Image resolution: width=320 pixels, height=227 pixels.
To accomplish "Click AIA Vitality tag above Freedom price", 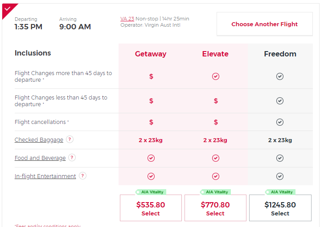I will tap(280, 192).
